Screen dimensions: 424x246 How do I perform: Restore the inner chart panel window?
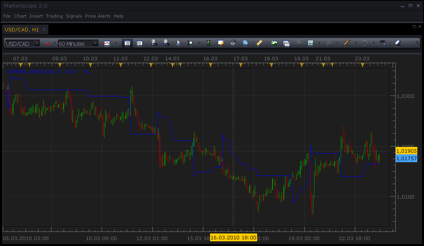click(414, 26)
